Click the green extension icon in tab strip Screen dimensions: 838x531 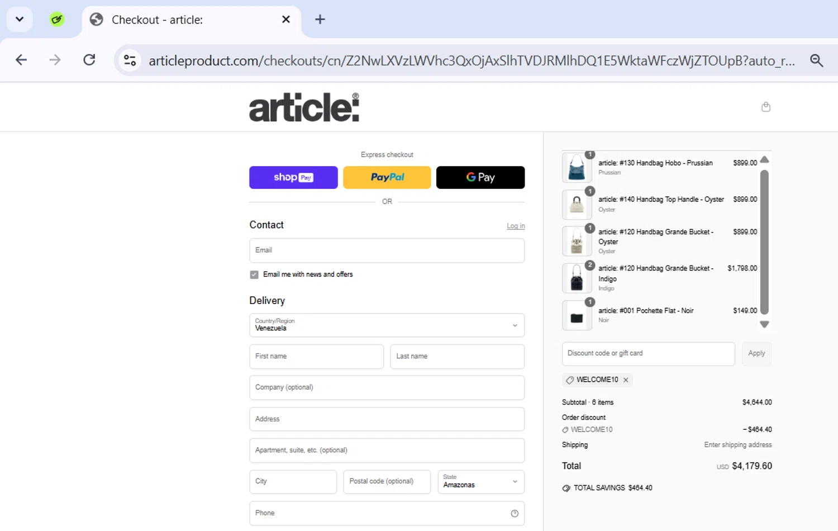57,20
